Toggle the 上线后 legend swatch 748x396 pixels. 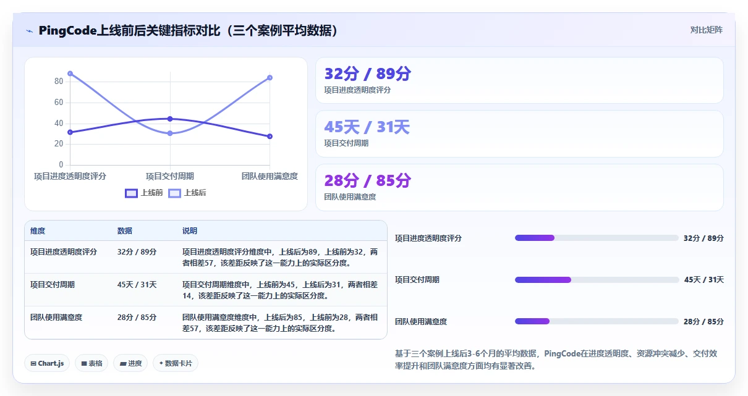pos(175,193)
